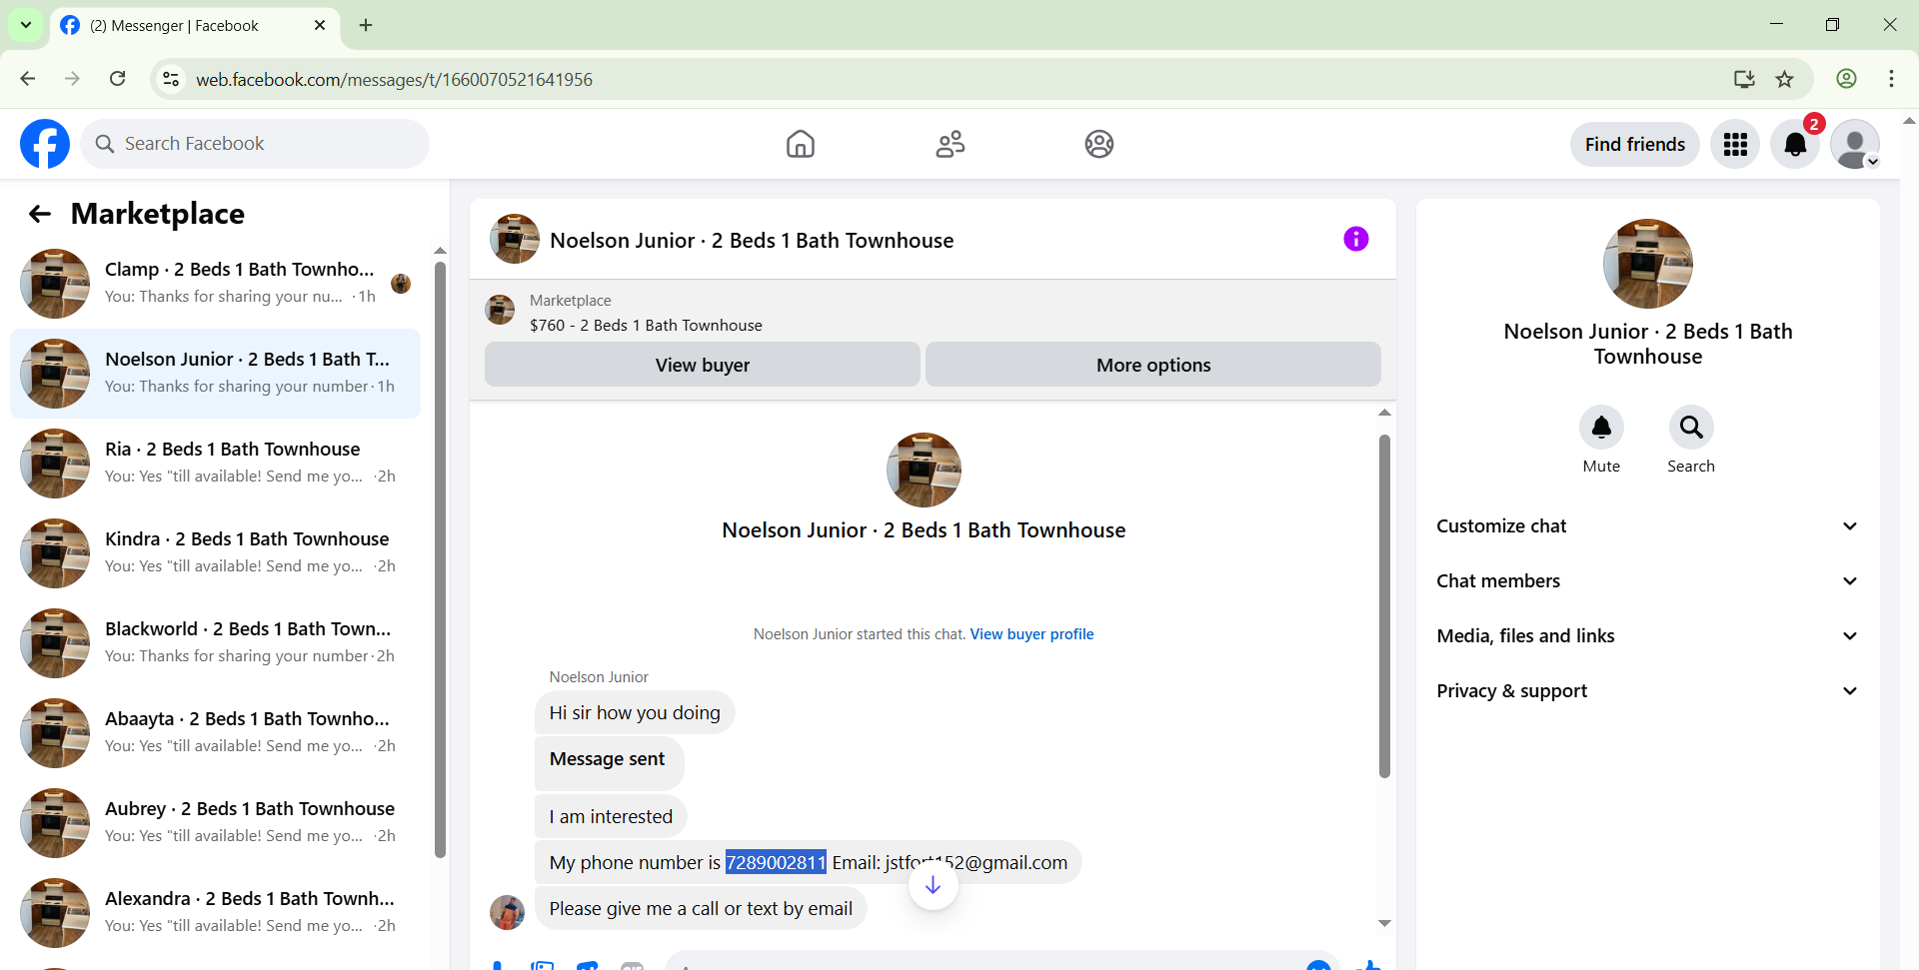This screenshot has height=970, width=1919.
Task: Click the Find friends button
Action: (x=1635, y=145)
